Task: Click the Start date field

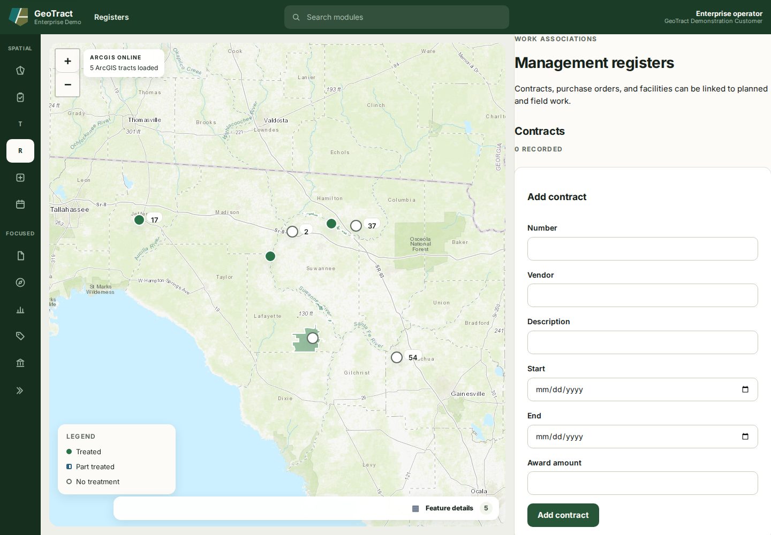Action: (642, 389)
